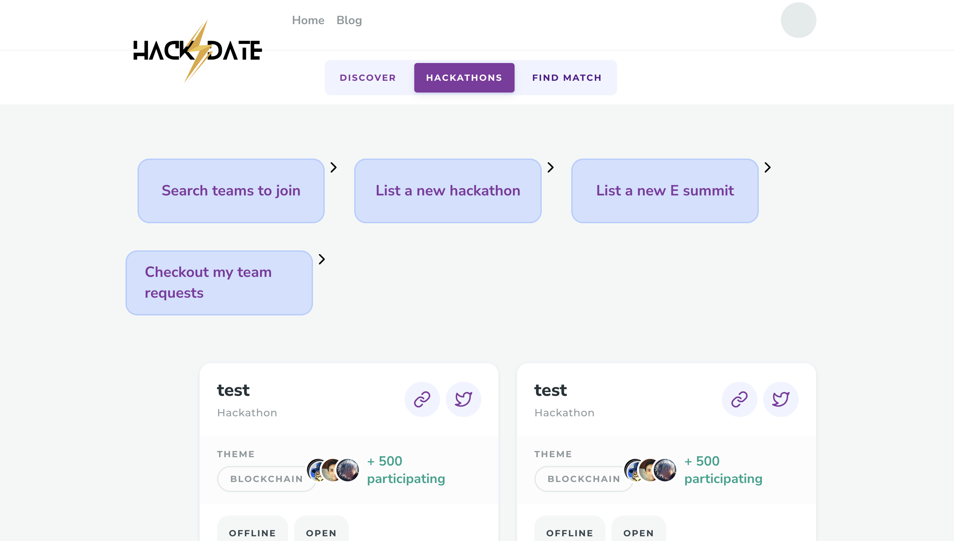The height and width of the screenshot is (541, 954).
Task: Open Checkout my team requests
Action: [x=219, y=283]
